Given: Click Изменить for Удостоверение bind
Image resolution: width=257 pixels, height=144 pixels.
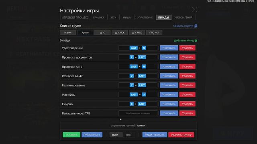Looking at the screenshot, I should pyautogui.click(x=169, y=48).
